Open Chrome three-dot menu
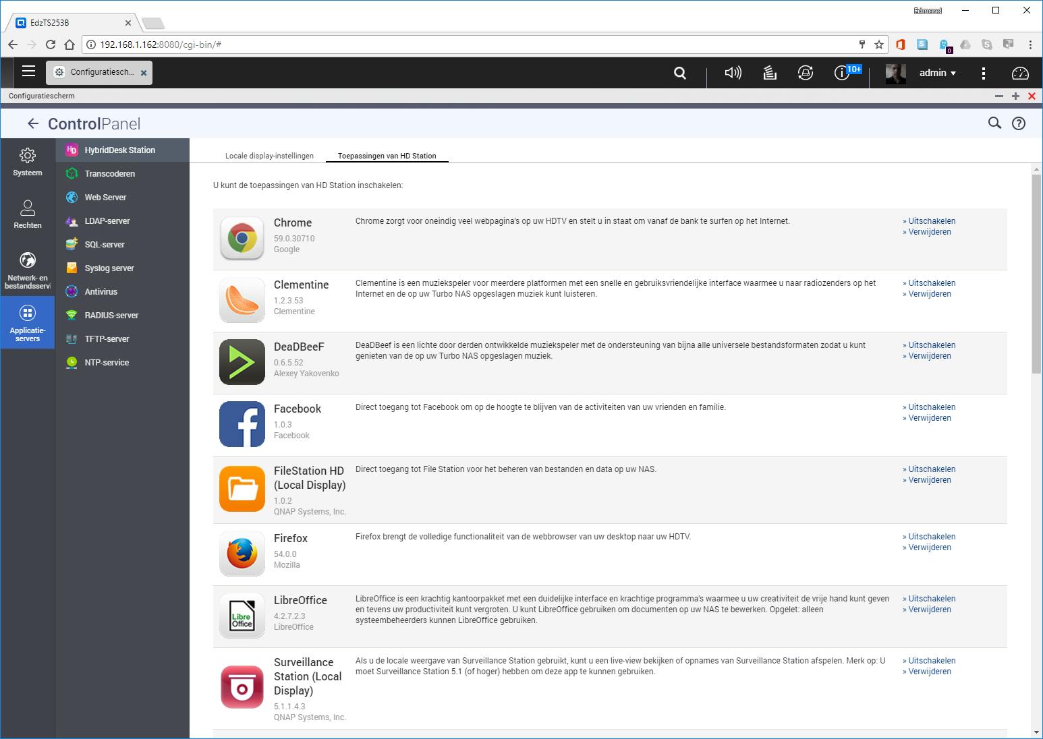This screenshot has height=739, width=1043. pyautogui.click(x=1030, y=45)
